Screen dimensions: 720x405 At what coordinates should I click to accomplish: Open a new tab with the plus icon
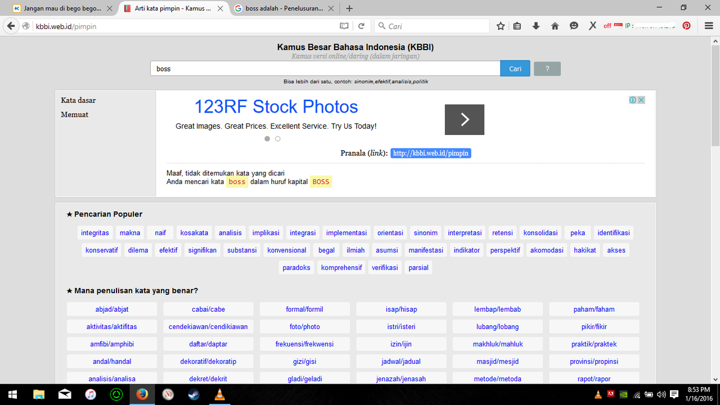[x=349, y=8]
